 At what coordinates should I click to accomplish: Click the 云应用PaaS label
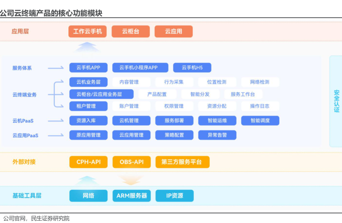pyautogui.click(x=25, y=136)
